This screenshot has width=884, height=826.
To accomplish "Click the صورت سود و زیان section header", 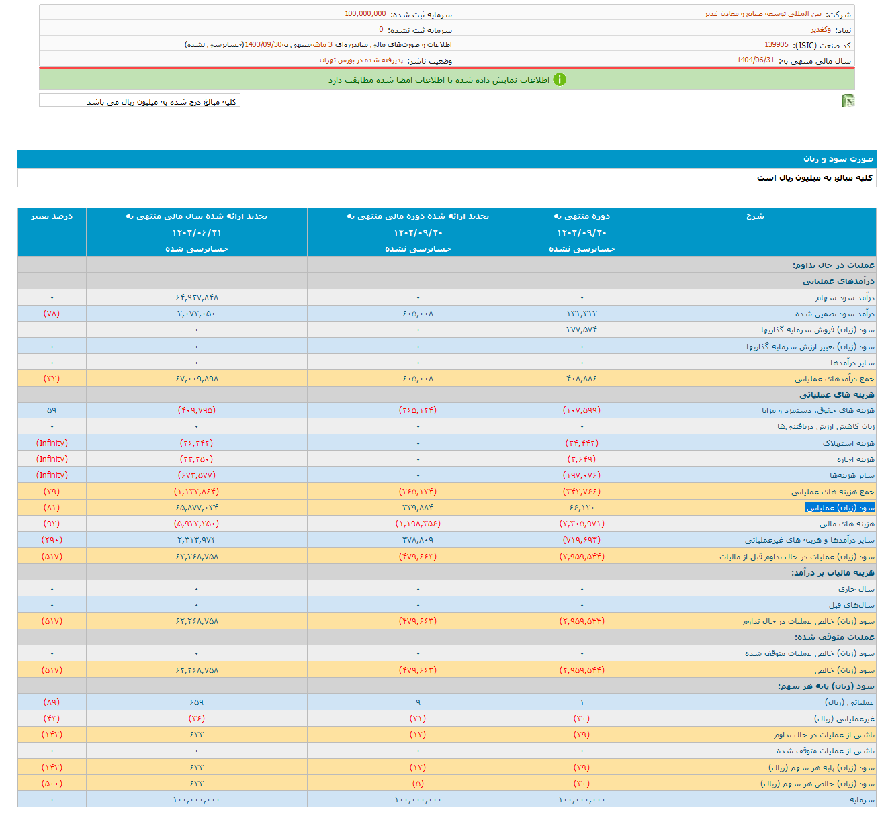I will tap(838, 159).
